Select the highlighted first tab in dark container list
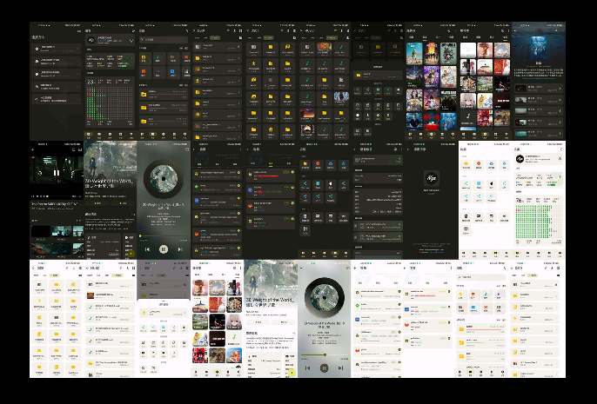The height and width of the screenshot is (404, 597). coord(199,164)
